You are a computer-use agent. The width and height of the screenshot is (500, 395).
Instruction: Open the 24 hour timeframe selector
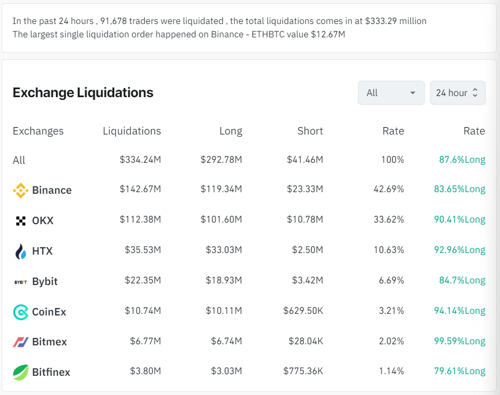pos(457,93)
